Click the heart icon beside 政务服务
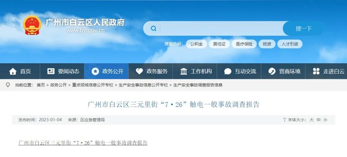 pos(139,71)
